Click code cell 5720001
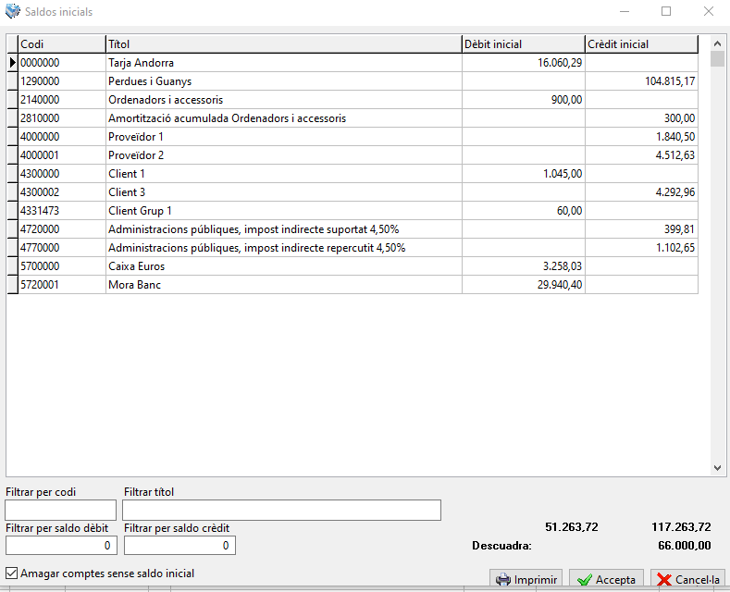The image size is (730, 592). [62, 285]
